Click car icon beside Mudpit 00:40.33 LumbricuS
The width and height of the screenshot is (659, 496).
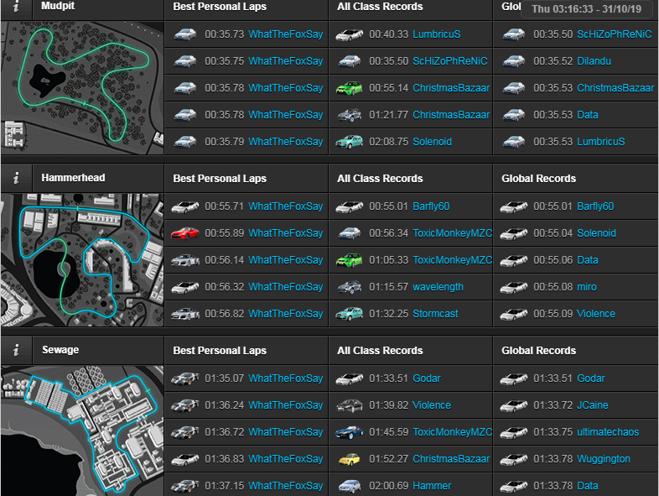(x=350, y=34)
